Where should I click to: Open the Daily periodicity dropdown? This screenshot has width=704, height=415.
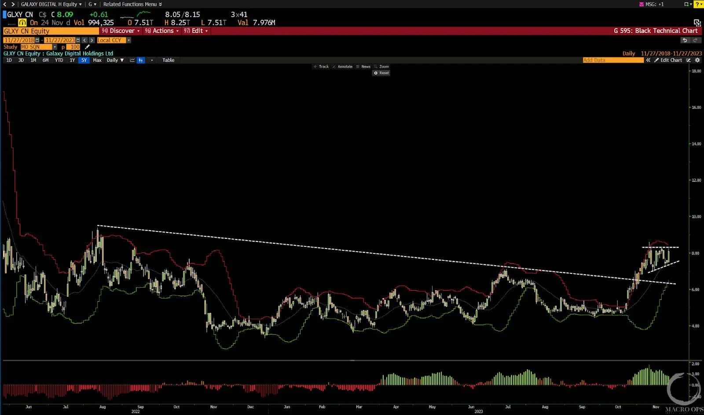coord(115,60)
